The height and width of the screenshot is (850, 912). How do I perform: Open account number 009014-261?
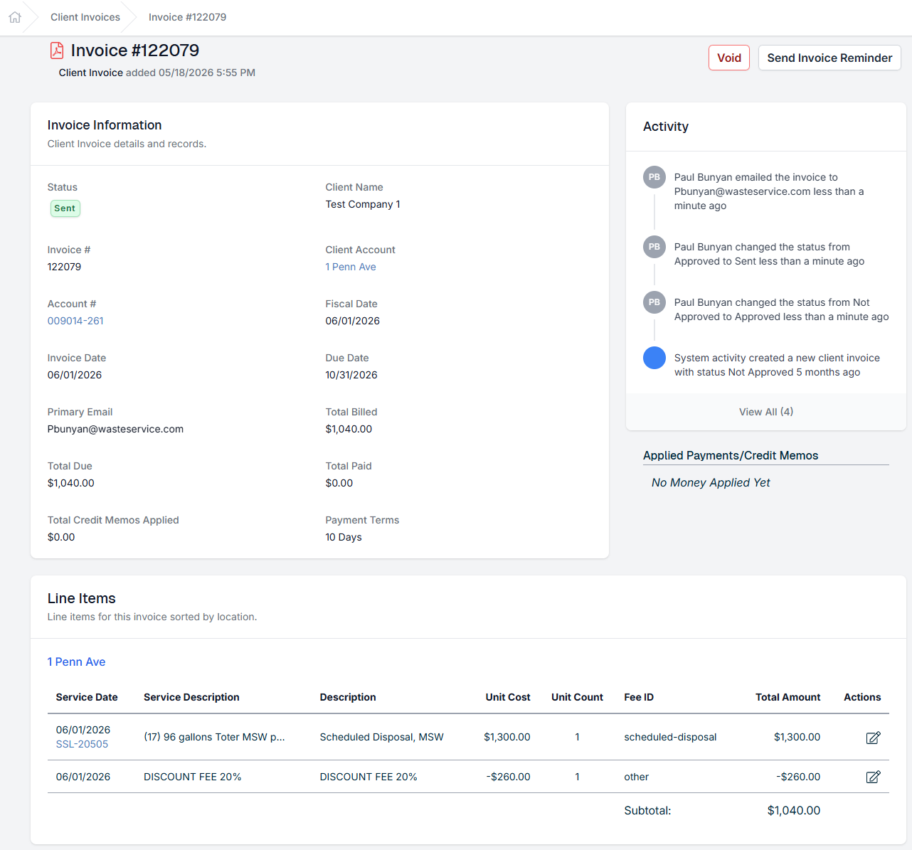75,321
